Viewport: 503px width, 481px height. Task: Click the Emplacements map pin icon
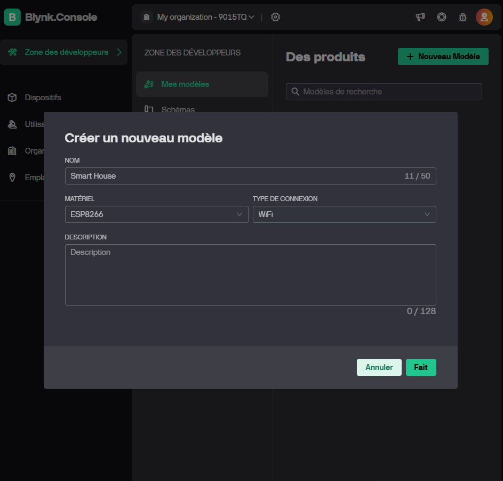pyautogui.click(x=12, y=178)
